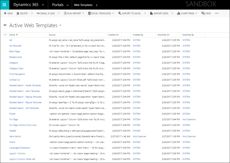
Task: Click the Export to Excel icon
Action: [x=120, y=14]
